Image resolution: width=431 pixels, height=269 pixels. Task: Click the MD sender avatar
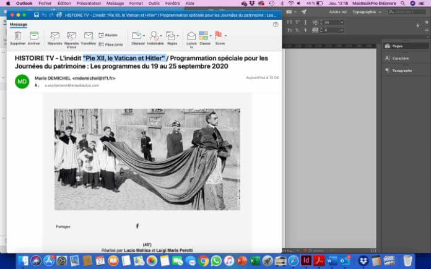22,82
